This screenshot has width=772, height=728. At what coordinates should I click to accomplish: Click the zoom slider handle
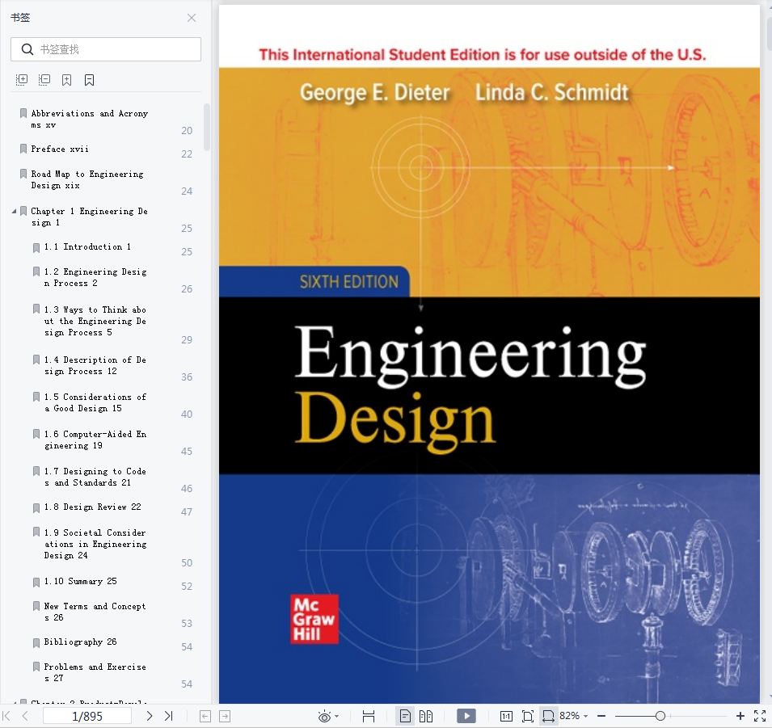[x=660, y=716]
